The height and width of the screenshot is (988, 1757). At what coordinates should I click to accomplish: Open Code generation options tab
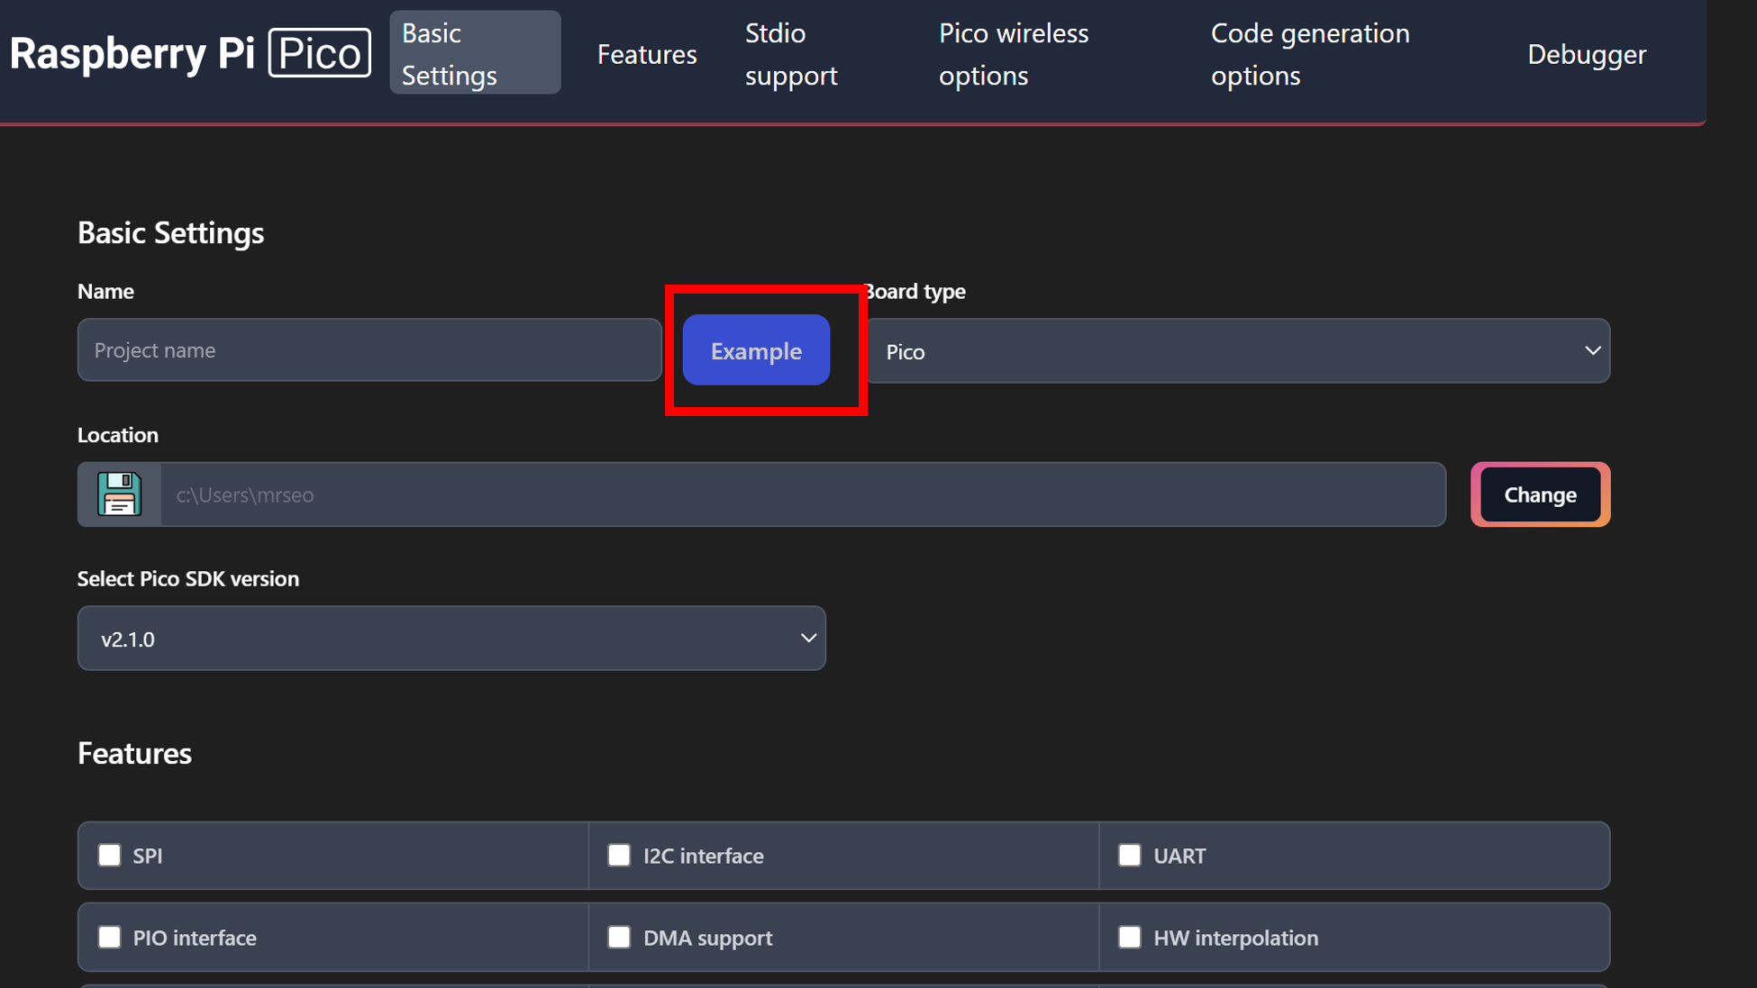pyautogui.click(x=1309, y=54)
